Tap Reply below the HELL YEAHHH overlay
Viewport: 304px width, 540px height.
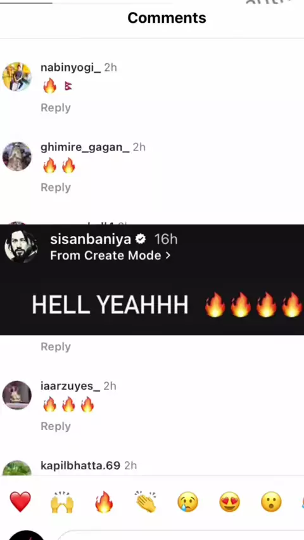[x=56, y=347]
